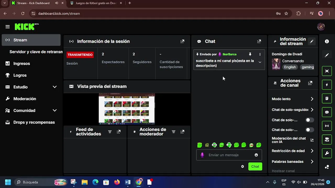Open the user avatar menu in the header
Screen dimensions: 335x188
(321, 27)
